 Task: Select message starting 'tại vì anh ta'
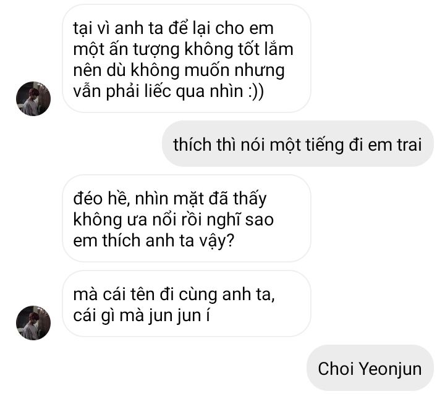187,59
